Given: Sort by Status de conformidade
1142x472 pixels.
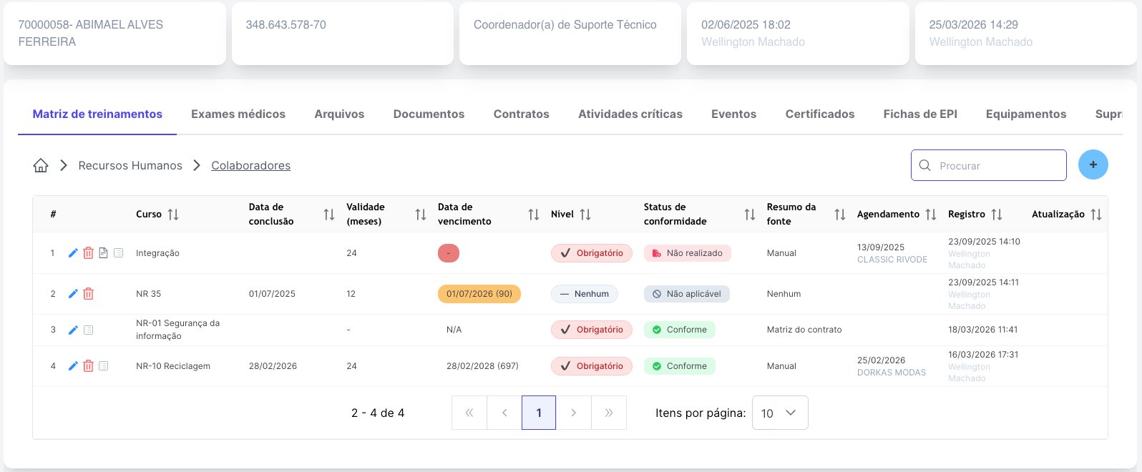Looking at the screenshot, I should pos(750,215).
